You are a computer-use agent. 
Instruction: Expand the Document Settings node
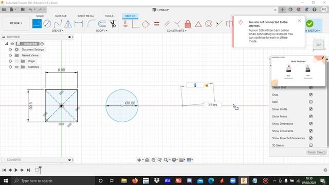tap(10, 49)
